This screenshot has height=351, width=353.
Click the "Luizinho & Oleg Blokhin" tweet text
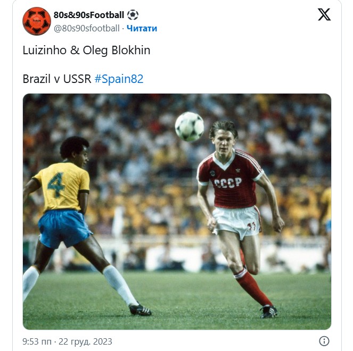point(86,51)
